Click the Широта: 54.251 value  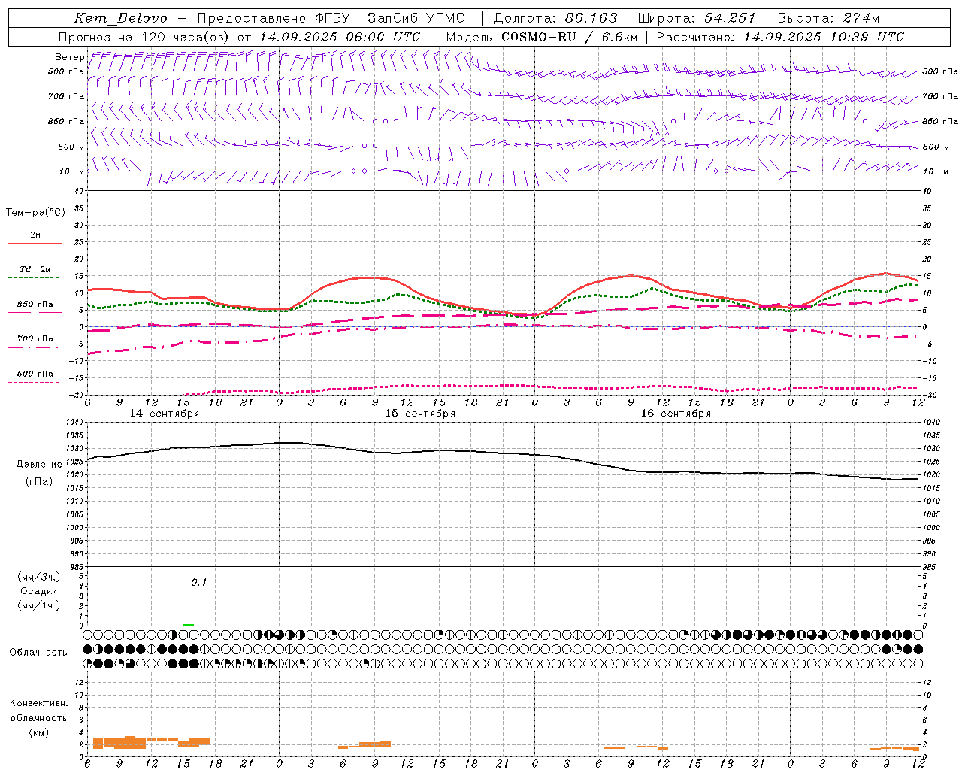(696, 18)
